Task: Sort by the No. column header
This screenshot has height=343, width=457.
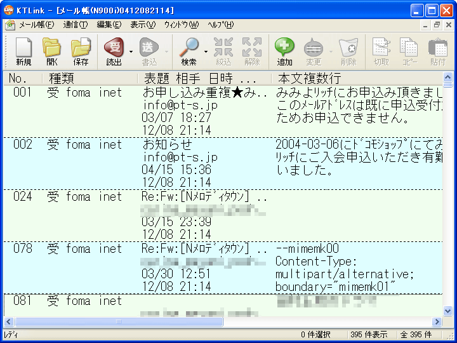Action: point(23,78)
